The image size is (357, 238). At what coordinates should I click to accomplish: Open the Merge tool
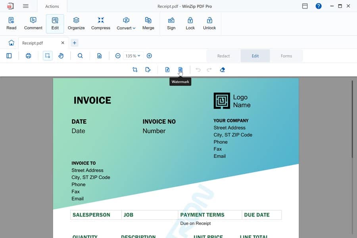(x=148, y=23)
